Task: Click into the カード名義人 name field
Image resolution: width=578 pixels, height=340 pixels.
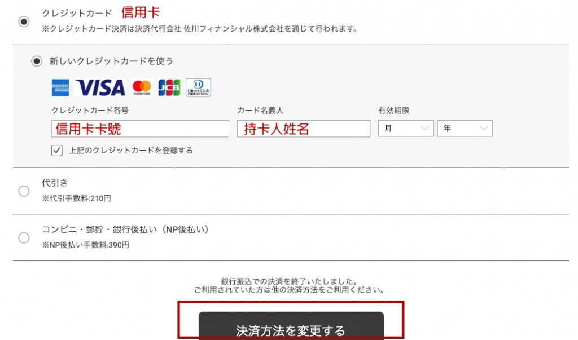Action: tap(304, 129)
